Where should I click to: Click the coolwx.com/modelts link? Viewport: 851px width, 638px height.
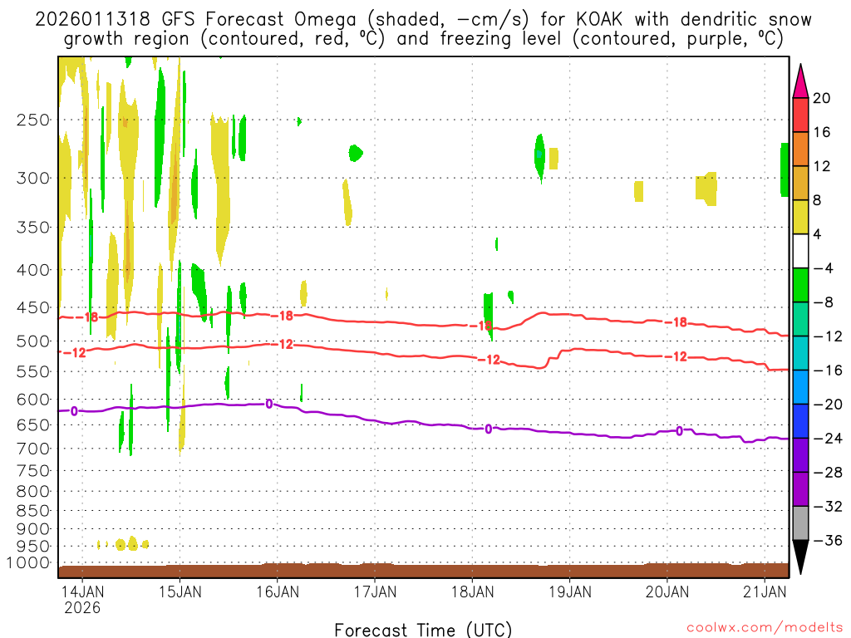(x=765, y=628)
